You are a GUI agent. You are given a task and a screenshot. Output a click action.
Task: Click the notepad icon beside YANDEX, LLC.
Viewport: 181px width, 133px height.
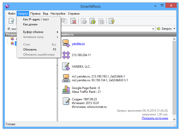[x=66, y=66]
